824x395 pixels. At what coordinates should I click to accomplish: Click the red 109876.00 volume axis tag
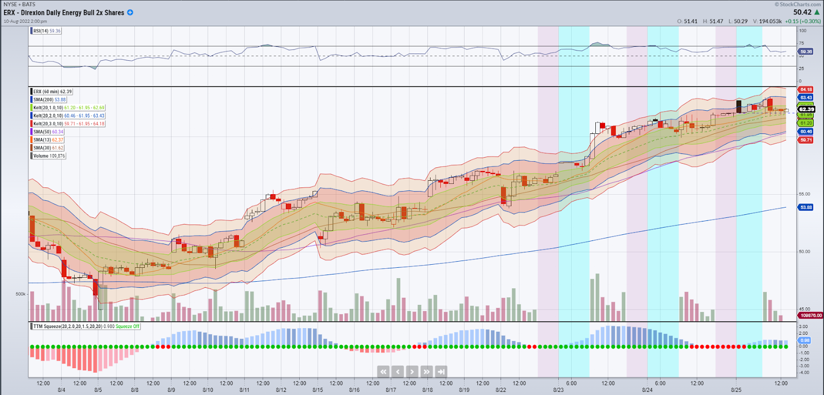point(811,315)
